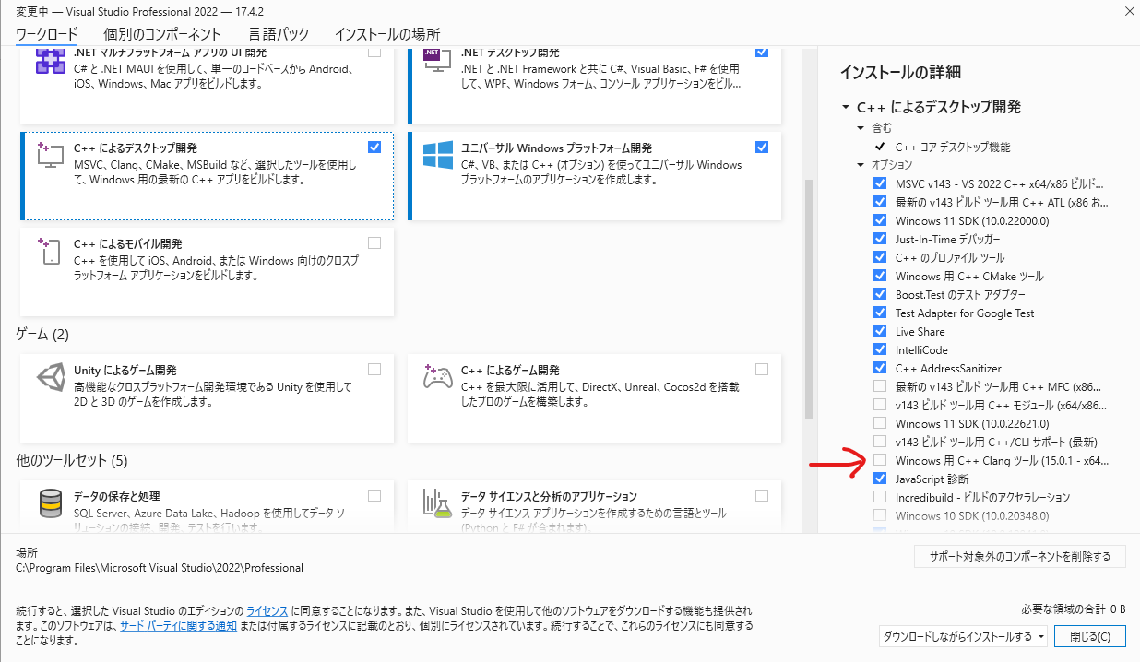Viewport: 1140px width, 662px height.
Task: Uncheck Windows 用 C++ CMake ツール option
Action: (x=880, y=276)
